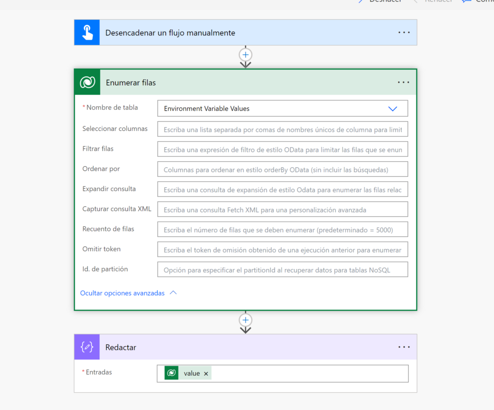The height and width of the screenshot is (410, 494).
Task: Click the Recuento de filas field
Action: pos(283,229)
